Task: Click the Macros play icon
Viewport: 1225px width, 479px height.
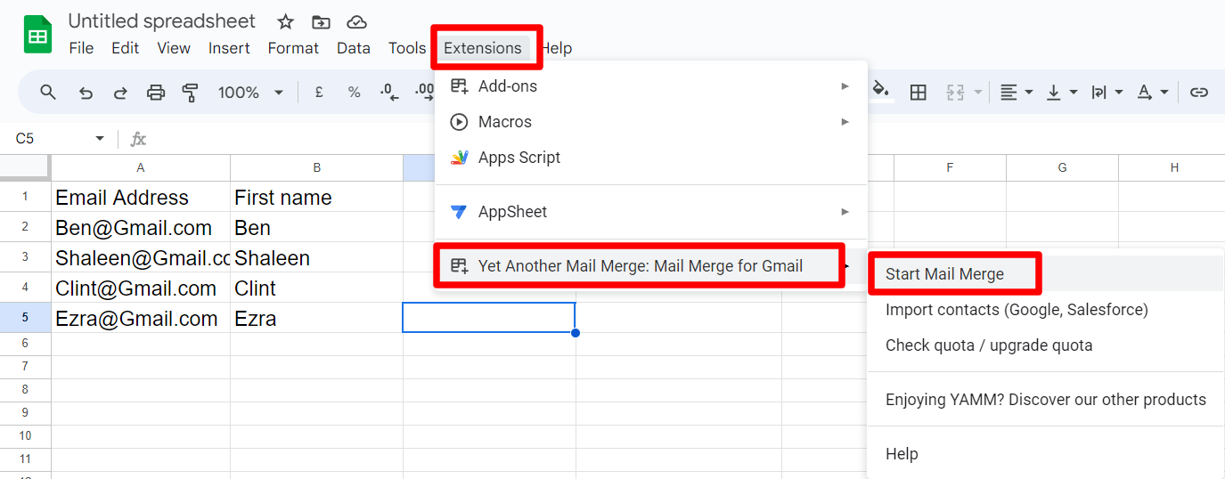Action: (459, 122)
